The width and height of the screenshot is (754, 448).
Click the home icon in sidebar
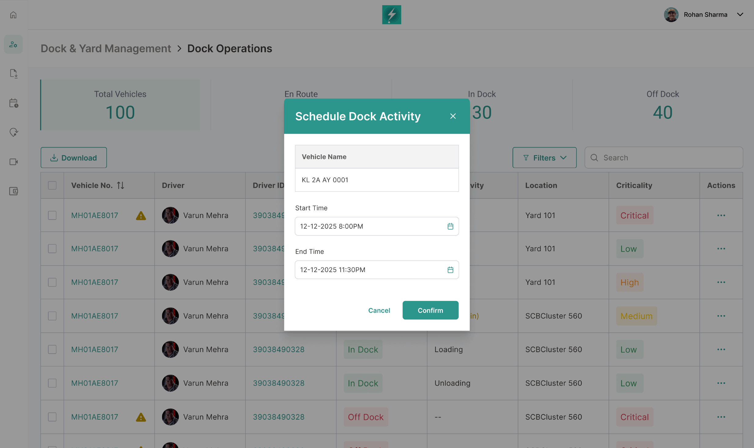point(13,15)
